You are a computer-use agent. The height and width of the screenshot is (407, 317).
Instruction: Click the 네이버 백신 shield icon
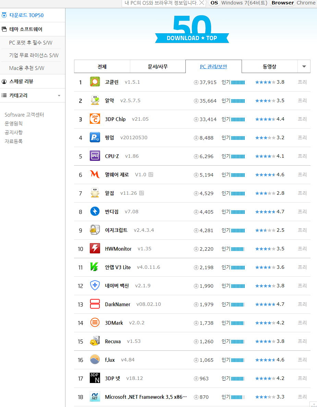pyautogui.click(x=95, y=286)
